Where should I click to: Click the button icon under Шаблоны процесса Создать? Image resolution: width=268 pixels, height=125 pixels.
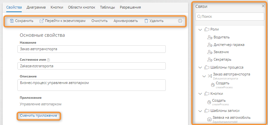pyautogui.click(x=213, y=85)
